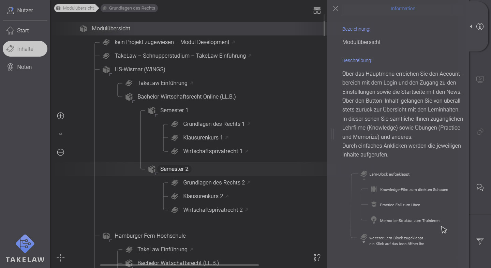
Task: Open the Information panel via the info icon
Action: pos(480,26)
